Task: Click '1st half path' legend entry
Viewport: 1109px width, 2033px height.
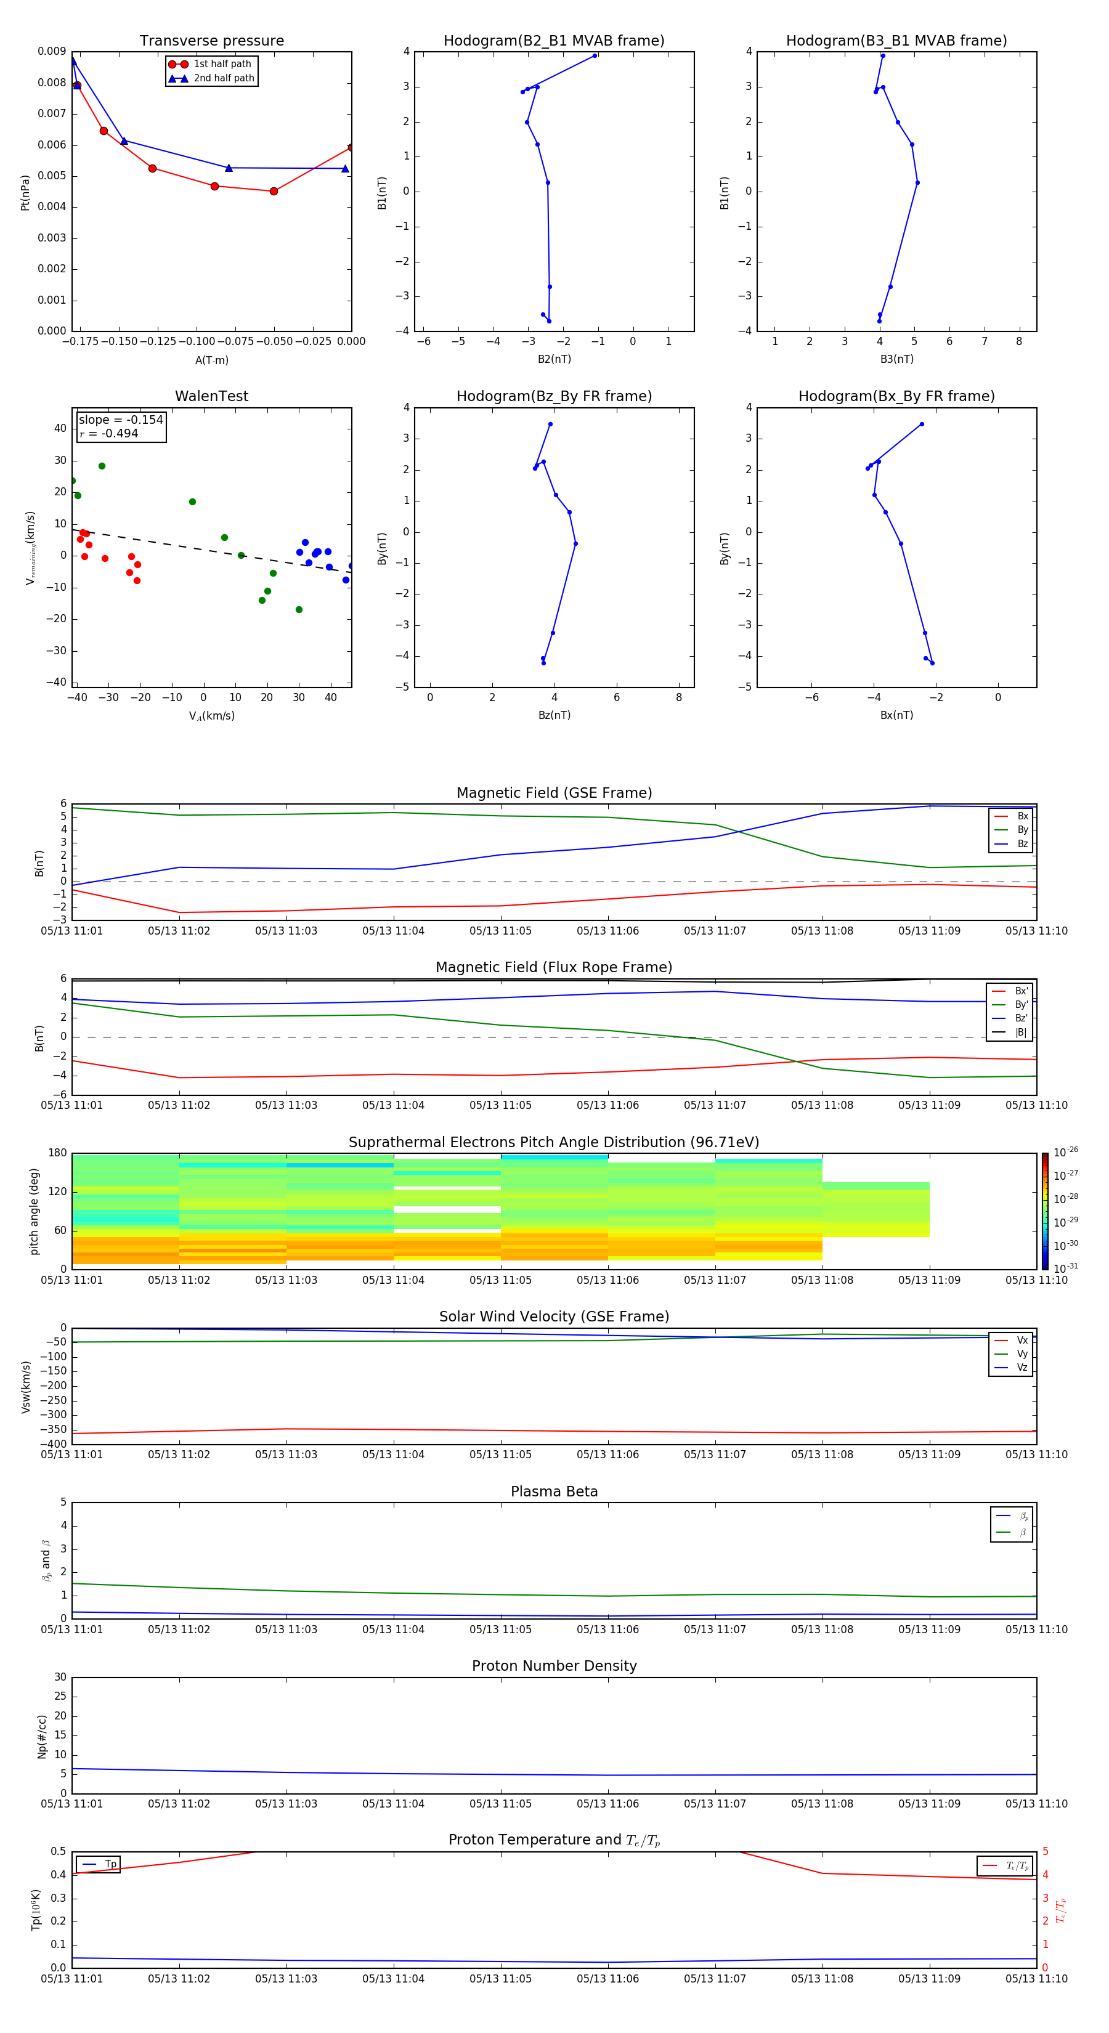Action: click(x=211, y=64)
